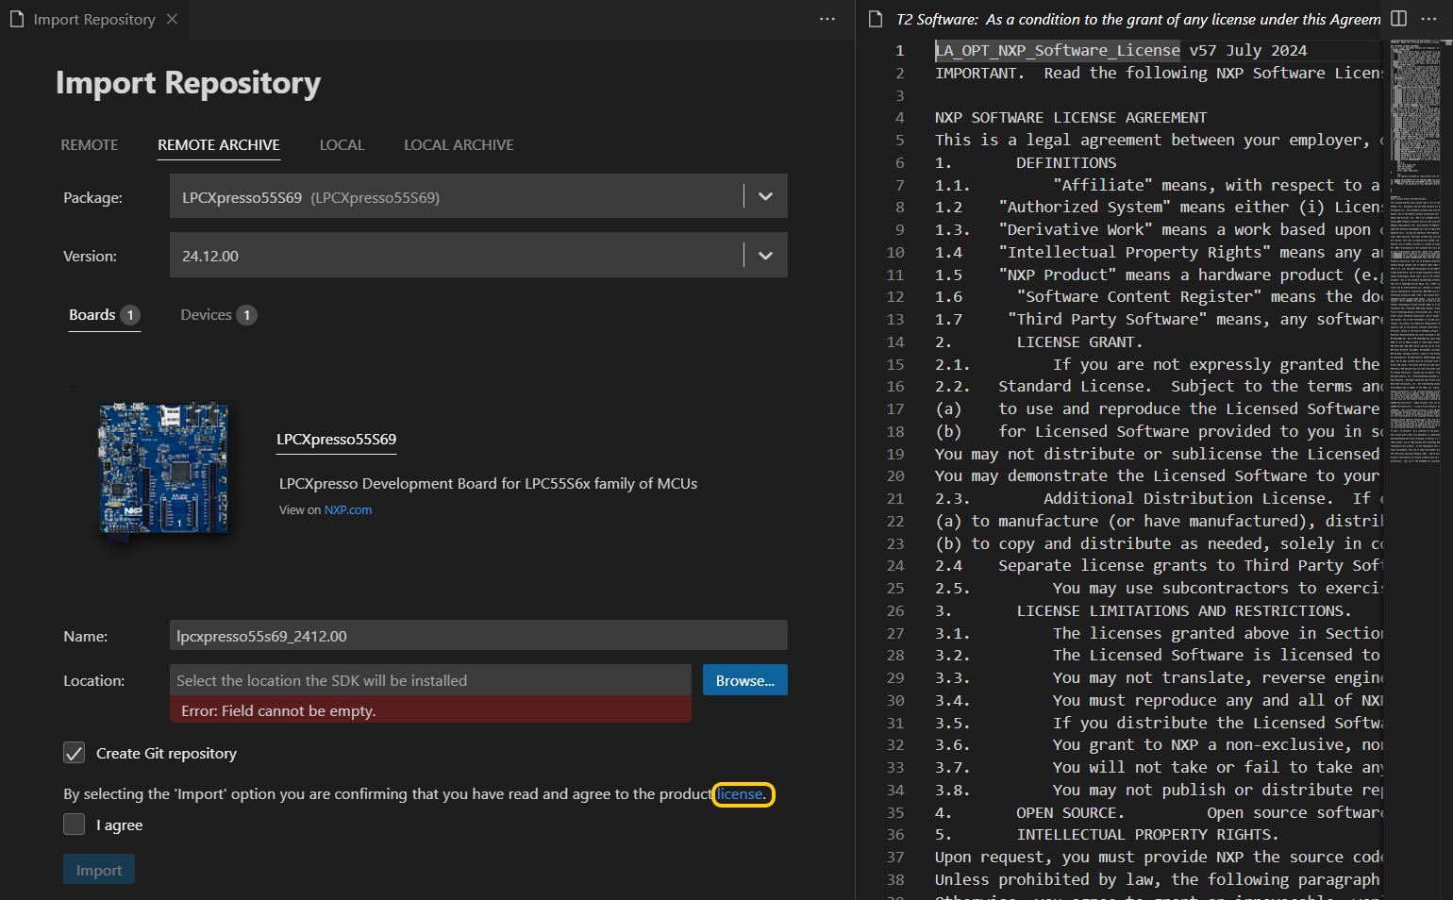Open More Actions ellipsis above Import Repository page
1453x900 pixels.
tap(827, 20)
